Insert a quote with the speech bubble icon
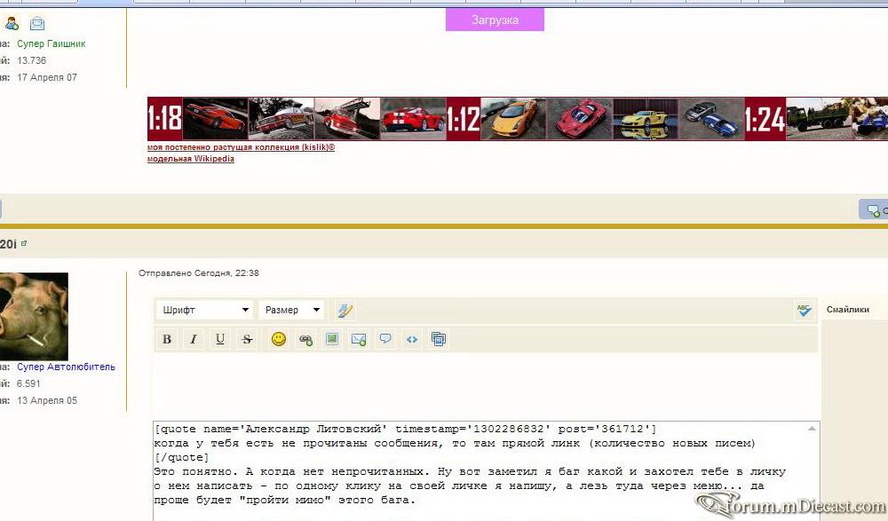This screenshot has height=521, width=888. coord(385,339)
